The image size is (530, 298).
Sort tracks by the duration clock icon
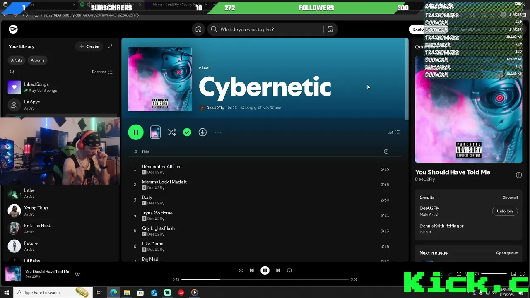pyautogui.click(x=386, y=151)
